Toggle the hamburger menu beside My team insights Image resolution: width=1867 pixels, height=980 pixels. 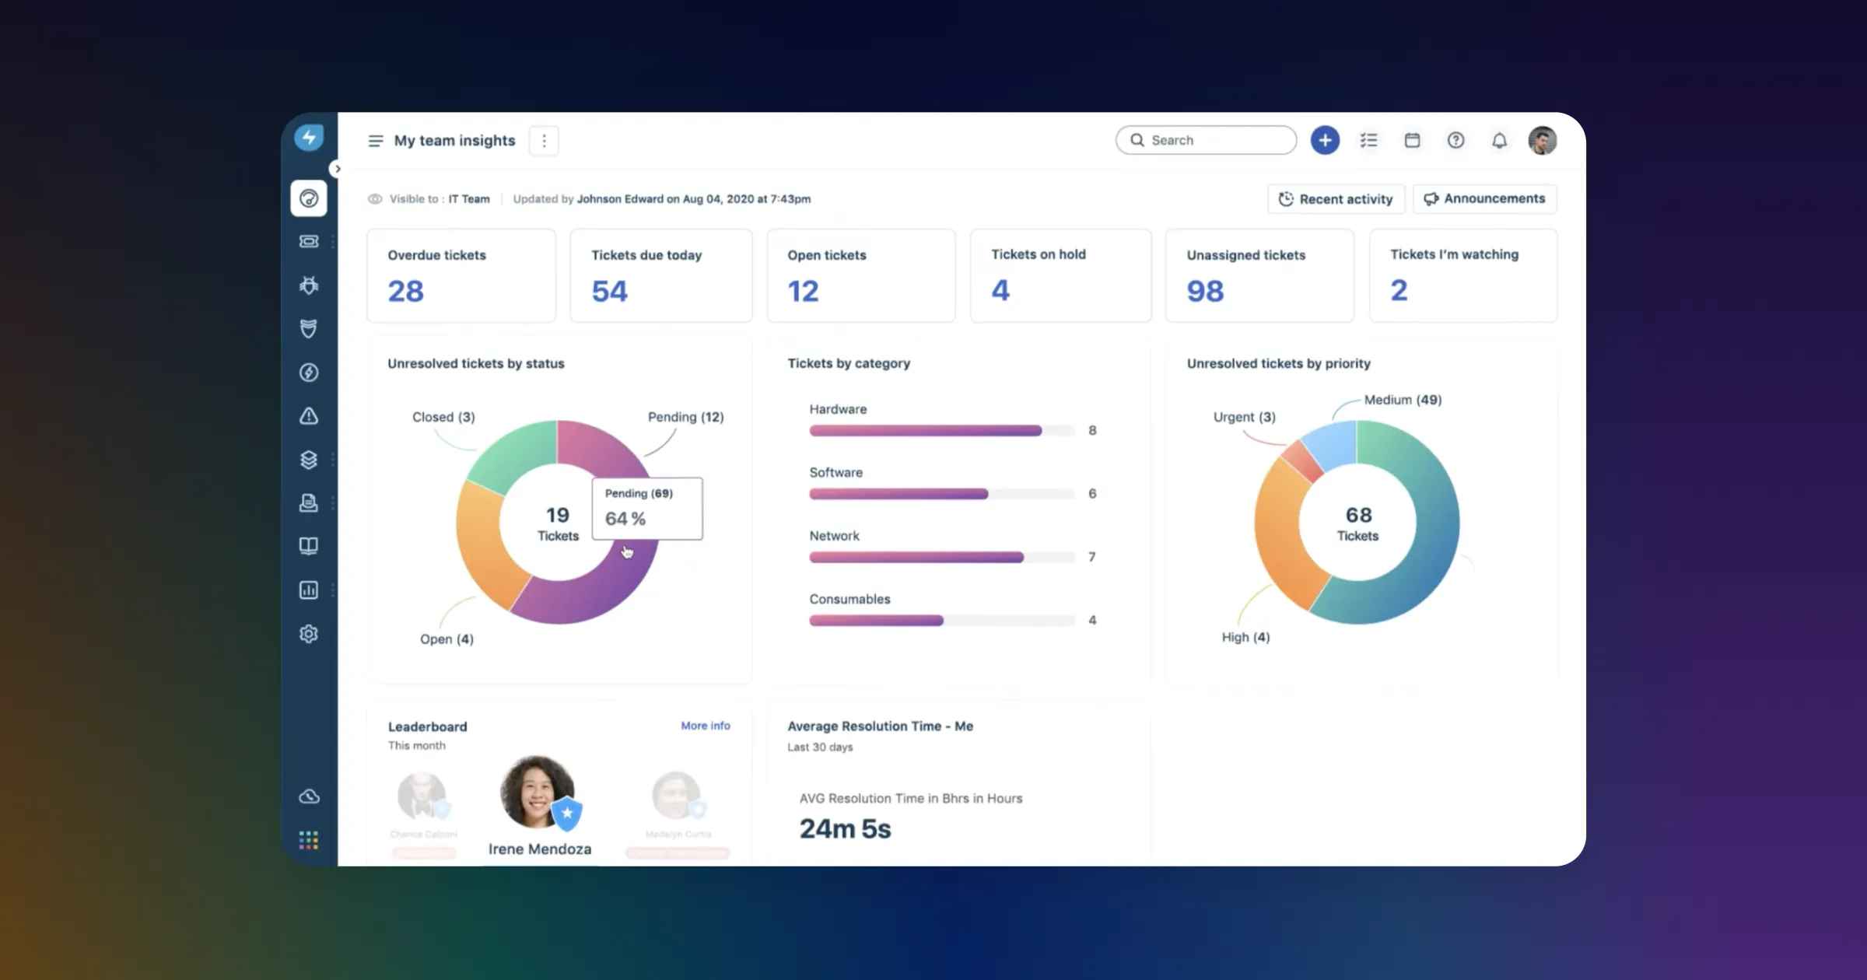(x=376, y=141)
